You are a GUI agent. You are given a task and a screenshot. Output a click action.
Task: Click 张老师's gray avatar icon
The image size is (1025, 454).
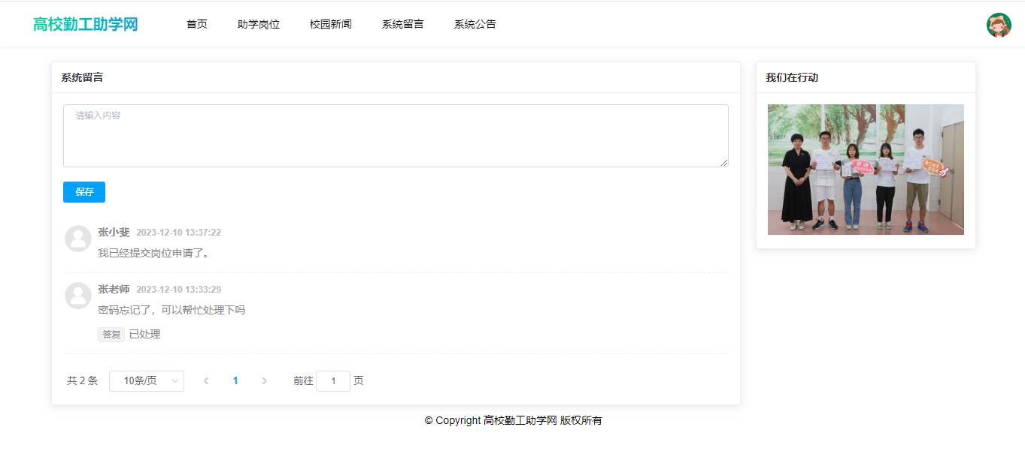click(78, 296)
